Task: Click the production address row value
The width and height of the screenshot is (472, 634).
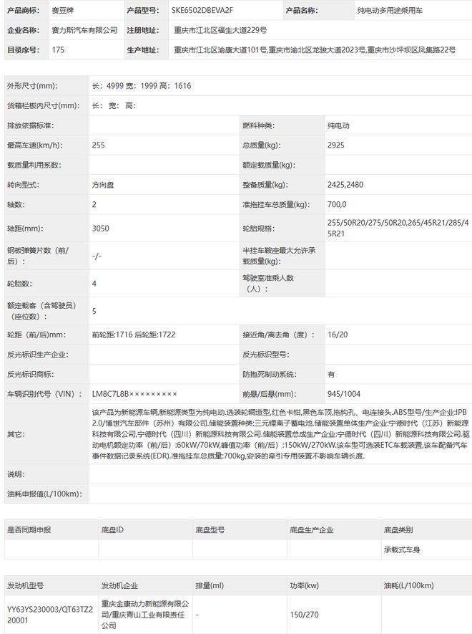Action: pos(315,50)
